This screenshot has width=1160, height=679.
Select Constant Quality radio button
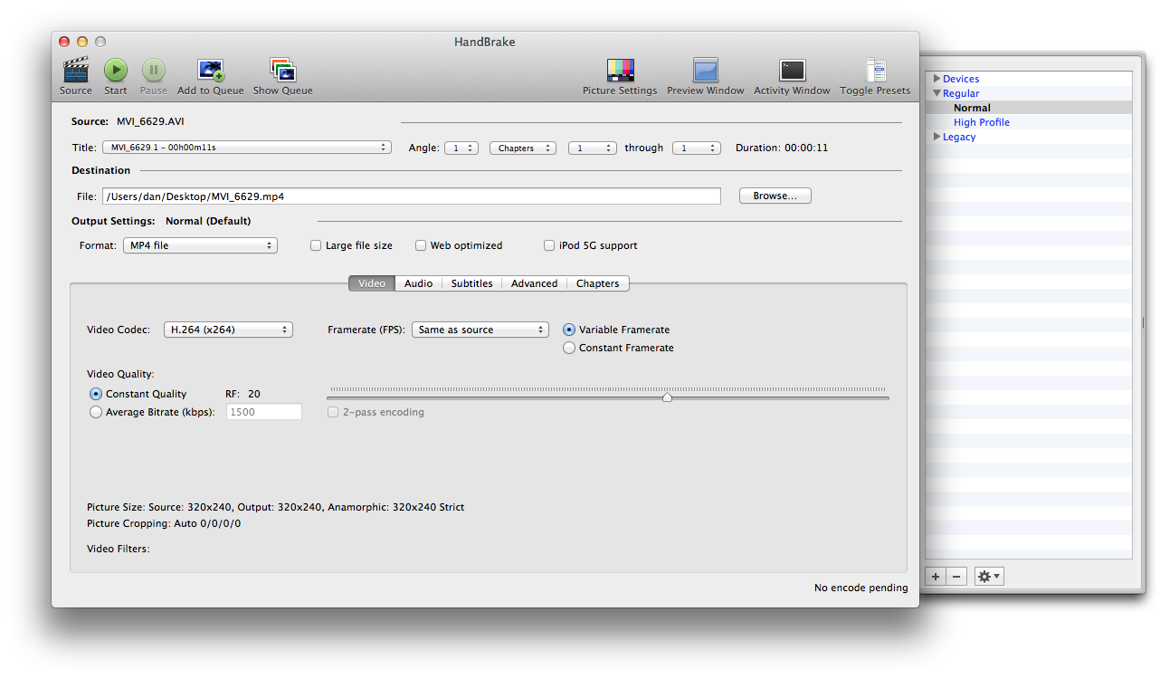point(96,394)
